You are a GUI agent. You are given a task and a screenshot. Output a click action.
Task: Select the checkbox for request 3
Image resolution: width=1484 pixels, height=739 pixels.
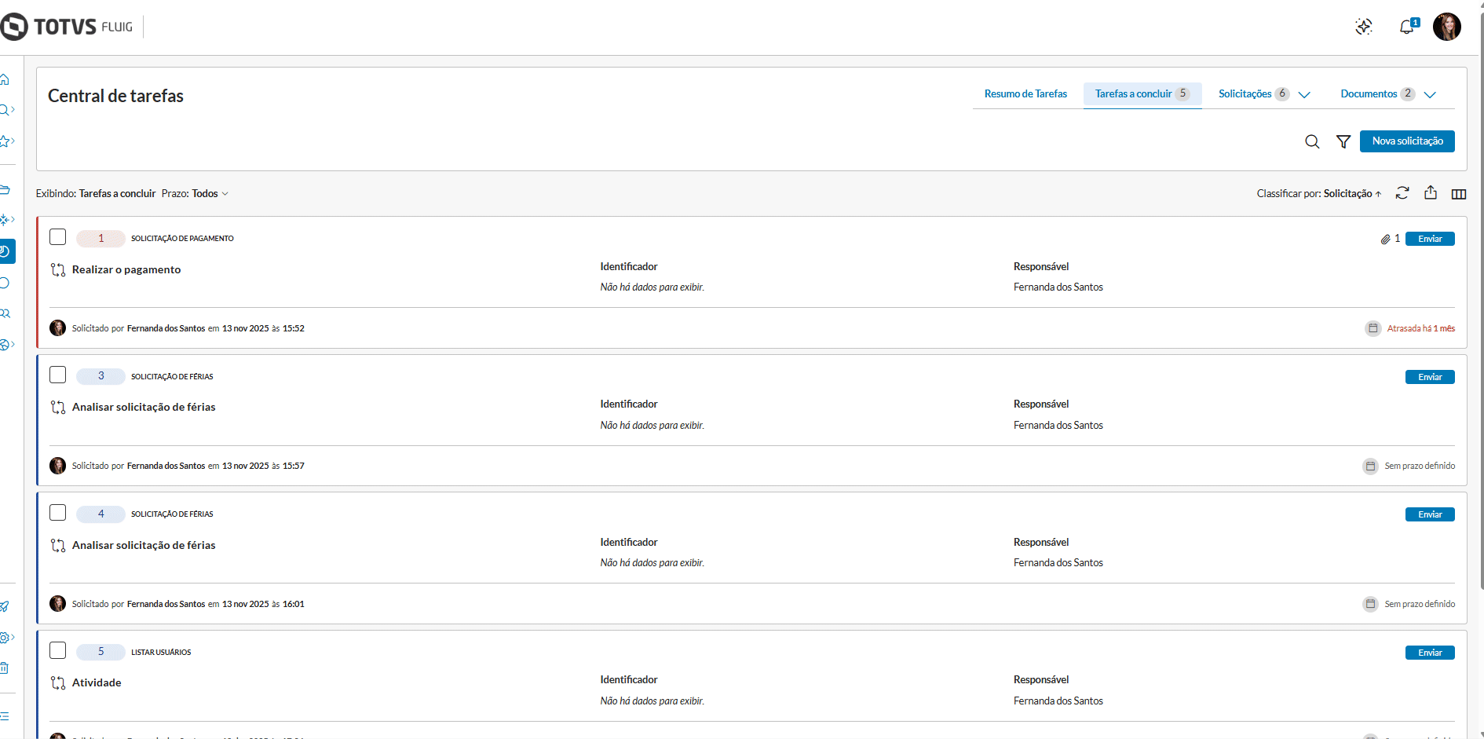pyautogui.click(x=58, y=375)
